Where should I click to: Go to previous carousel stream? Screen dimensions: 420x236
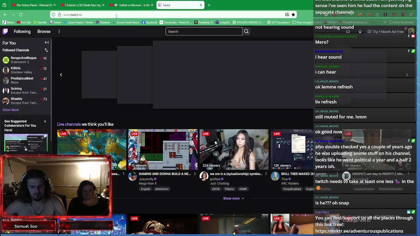coord(61,75)
